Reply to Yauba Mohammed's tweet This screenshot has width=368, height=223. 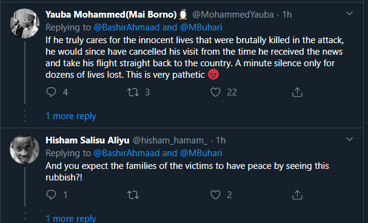[51, 92]
